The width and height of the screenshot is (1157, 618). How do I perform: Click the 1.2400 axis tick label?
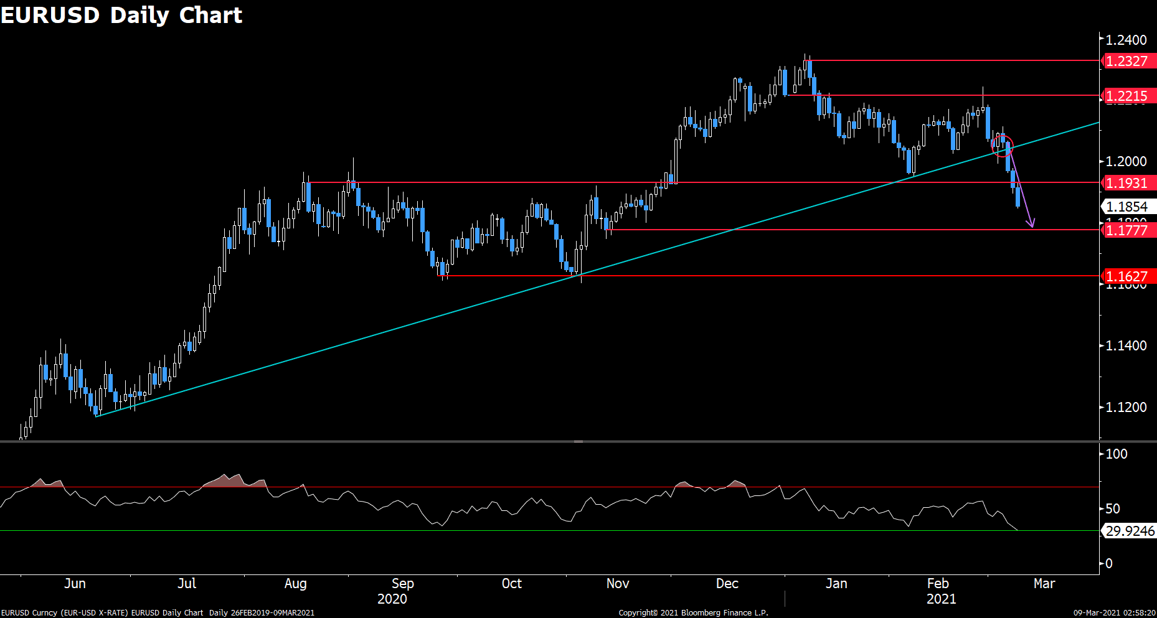click(x=1126, y=40)
